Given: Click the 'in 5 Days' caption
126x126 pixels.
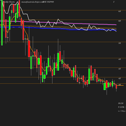Looking at the screenshot, I should (122, 111).
